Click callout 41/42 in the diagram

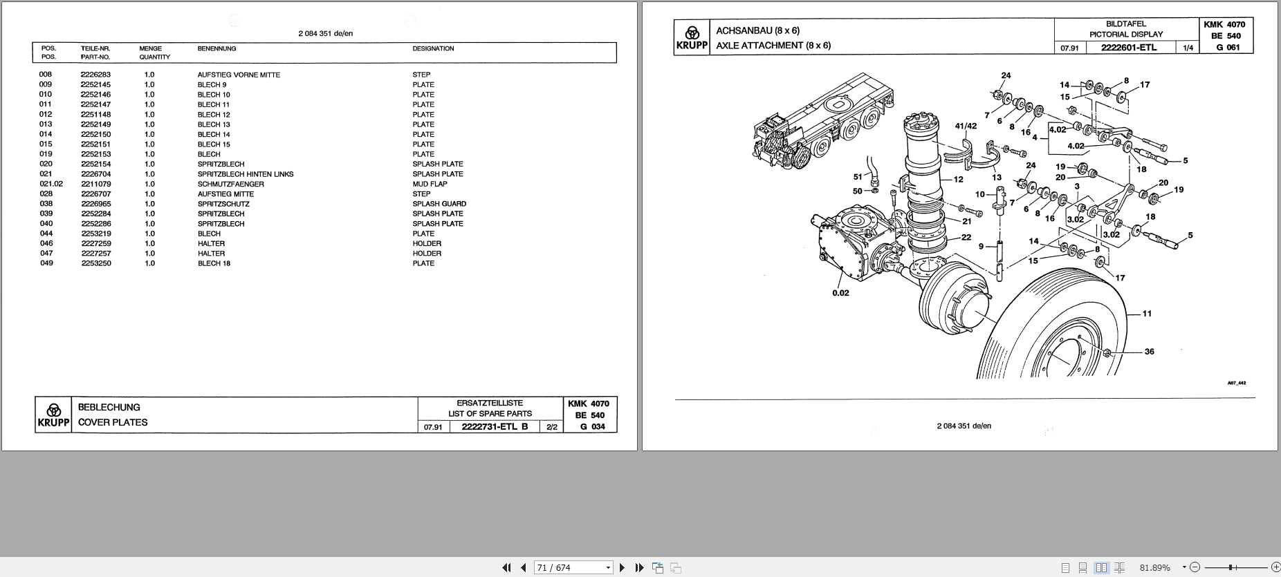coord(966,126)
